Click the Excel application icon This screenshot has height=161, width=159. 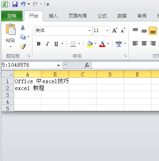(x=5, y=4)
